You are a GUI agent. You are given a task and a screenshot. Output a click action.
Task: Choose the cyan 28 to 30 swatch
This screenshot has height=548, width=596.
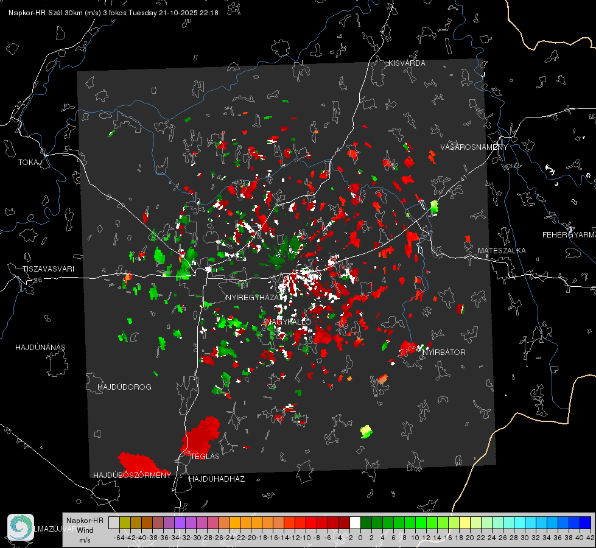[x=519, y=522]
